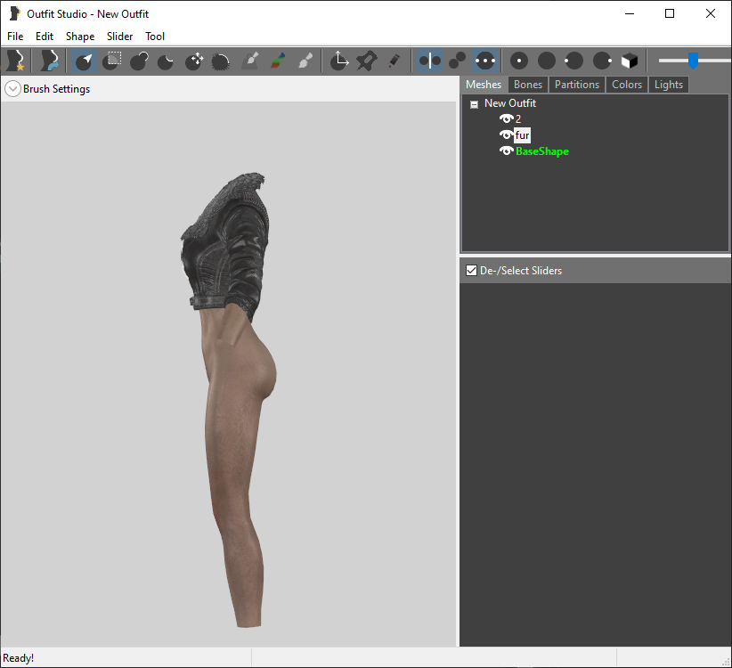Switch to the right view circle icon
The width and height of the screenshot is (732, 668).
point(602,61)
